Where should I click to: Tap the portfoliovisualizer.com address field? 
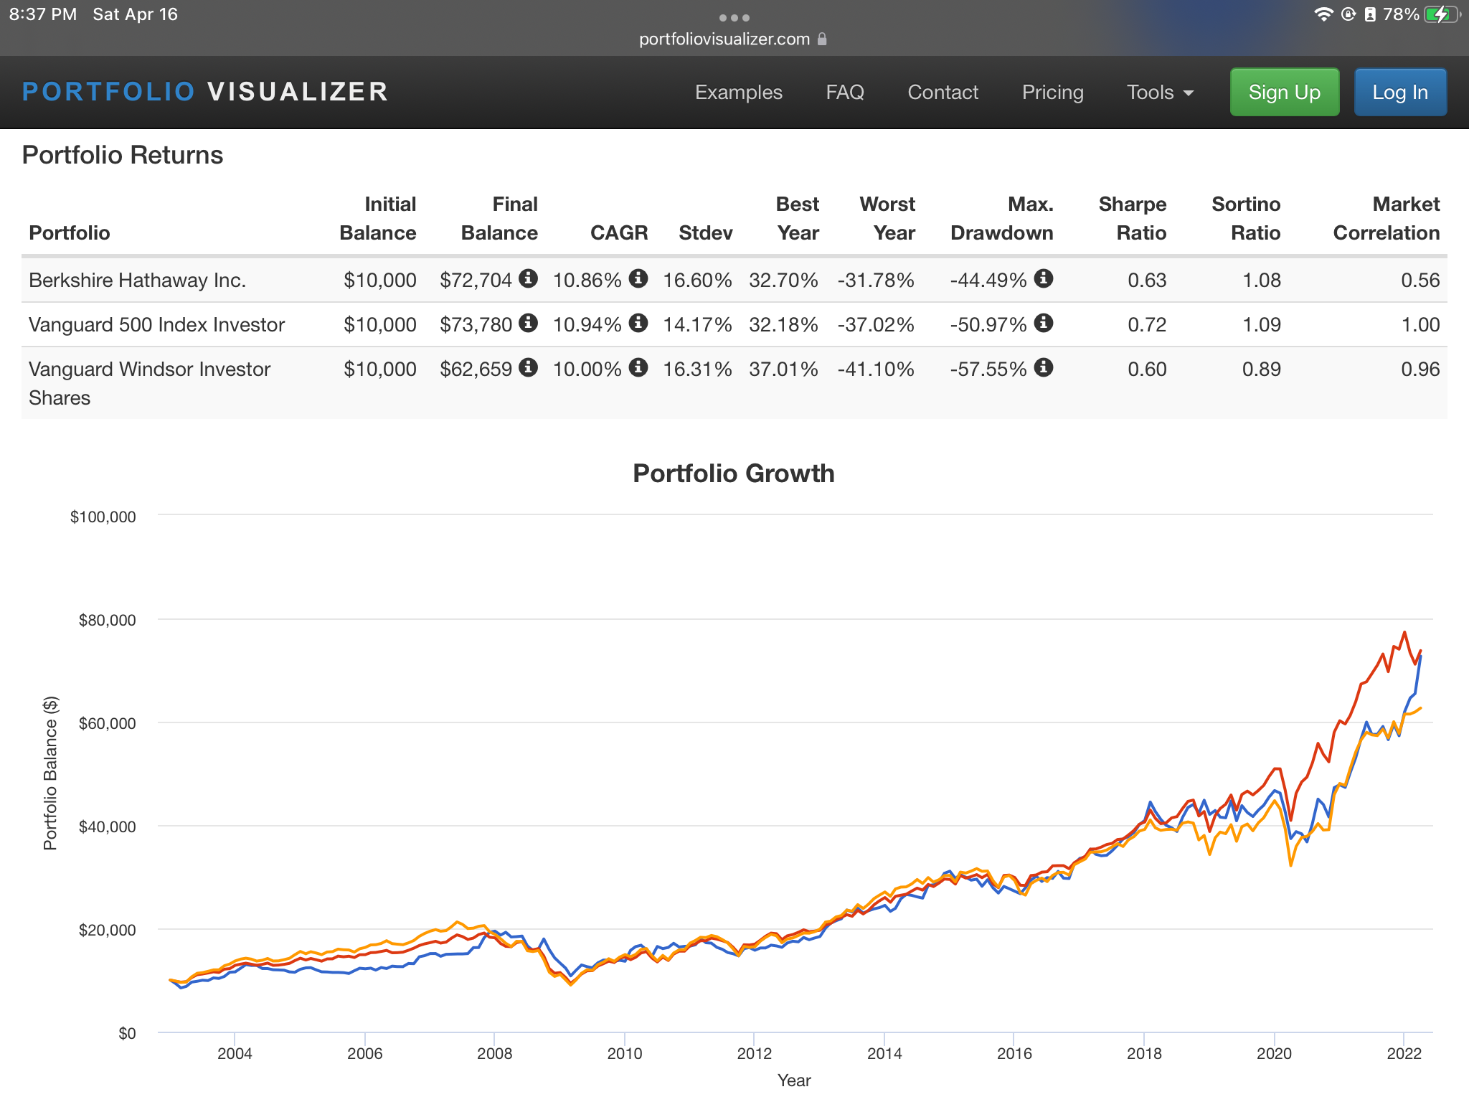tap(724, 39)
